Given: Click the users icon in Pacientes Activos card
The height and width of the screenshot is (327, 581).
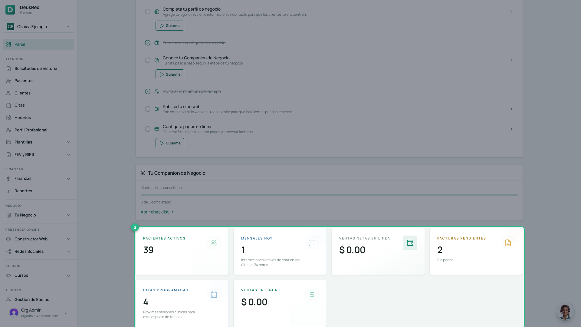Looking at the screenshot, I should tap(214, 243).
